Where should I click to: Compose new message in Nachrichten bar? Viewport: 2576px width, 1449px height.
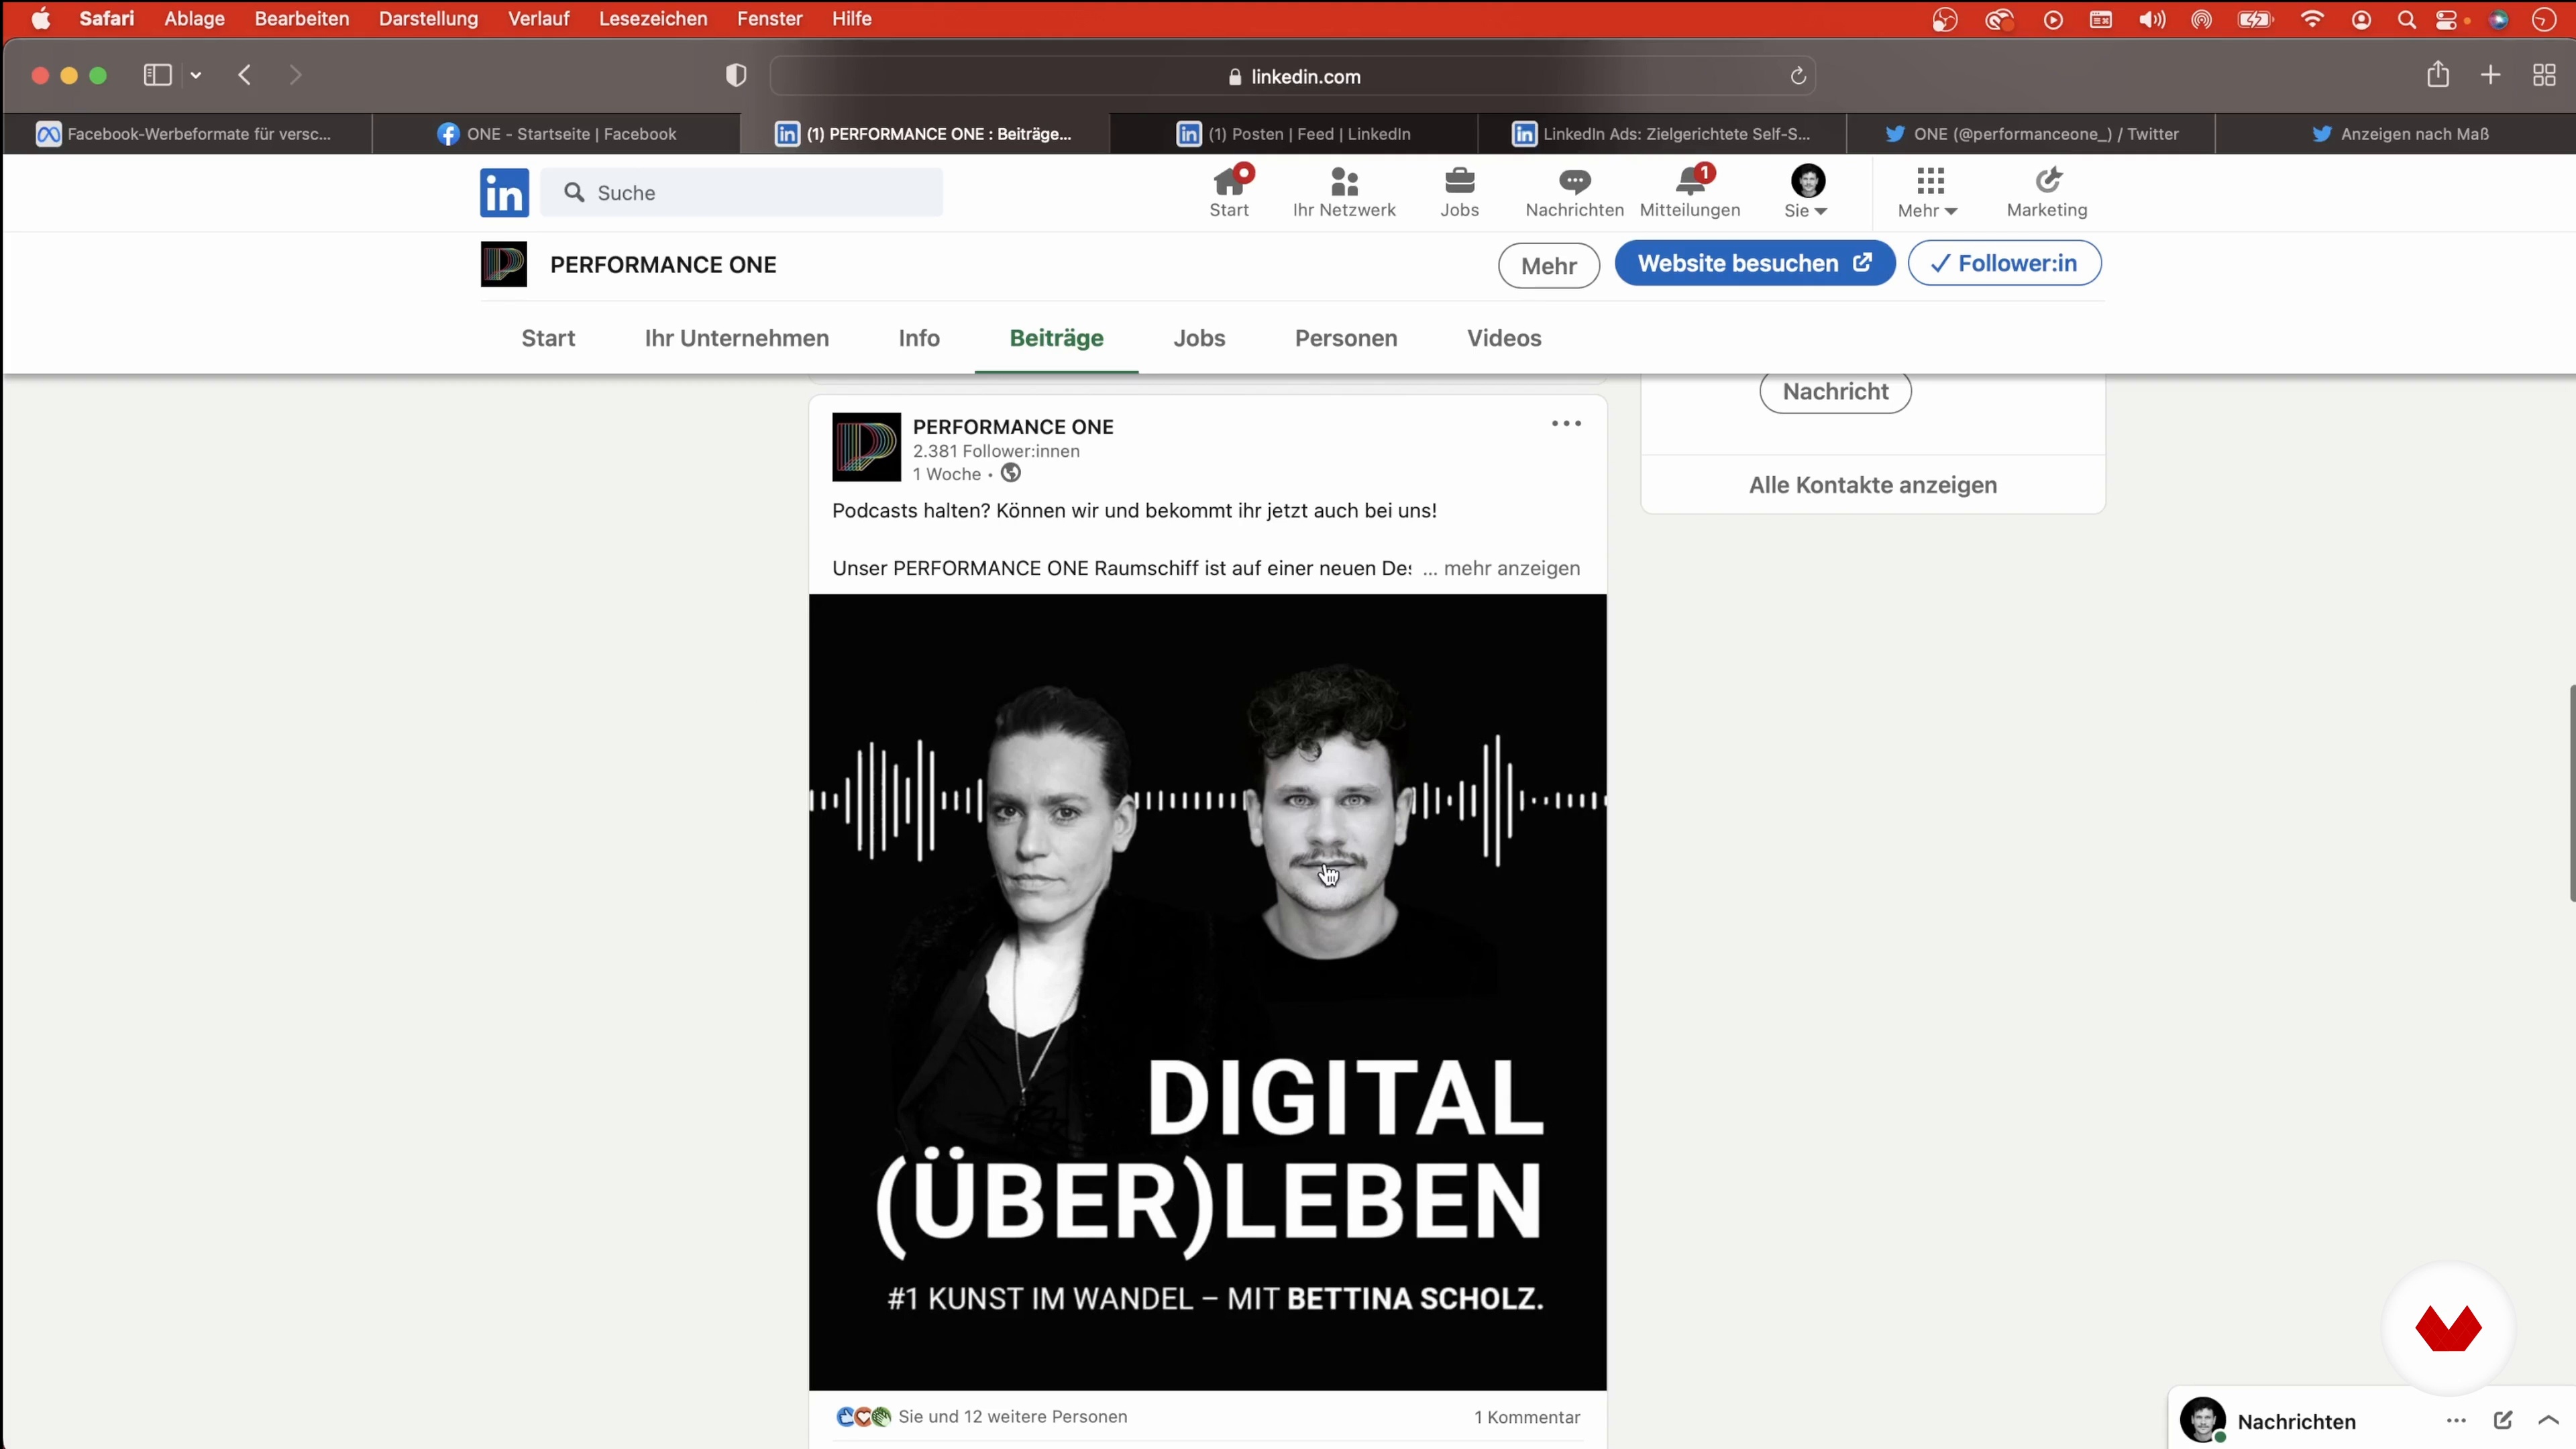click(2503, 1420)
